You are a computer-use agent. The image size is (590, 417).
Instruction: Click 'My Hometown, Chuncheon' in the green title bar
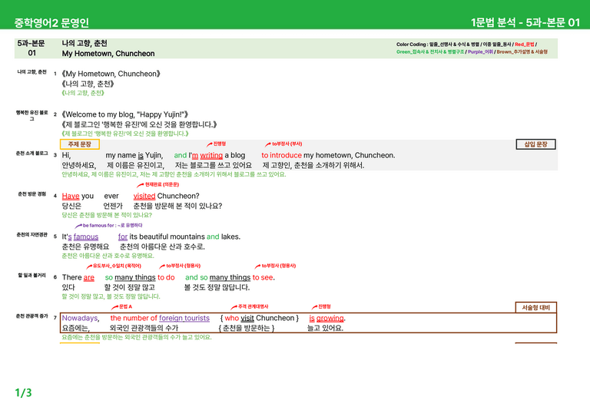click(108, 54)
